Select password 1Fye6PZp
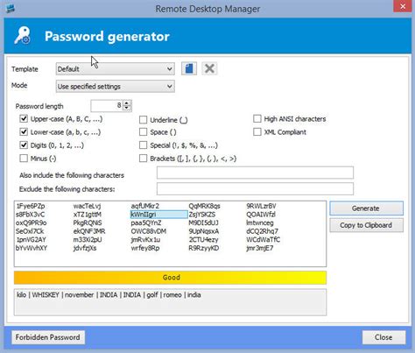415x353 pixels. click(x=31, y=206)
